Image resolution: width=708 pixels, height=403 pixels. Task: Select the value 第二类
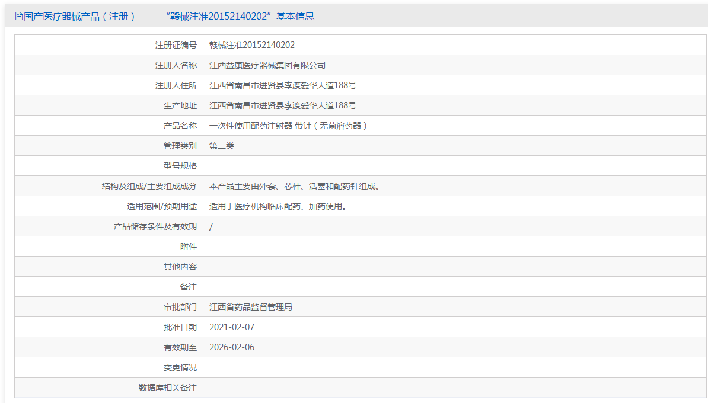coord(222,146)
